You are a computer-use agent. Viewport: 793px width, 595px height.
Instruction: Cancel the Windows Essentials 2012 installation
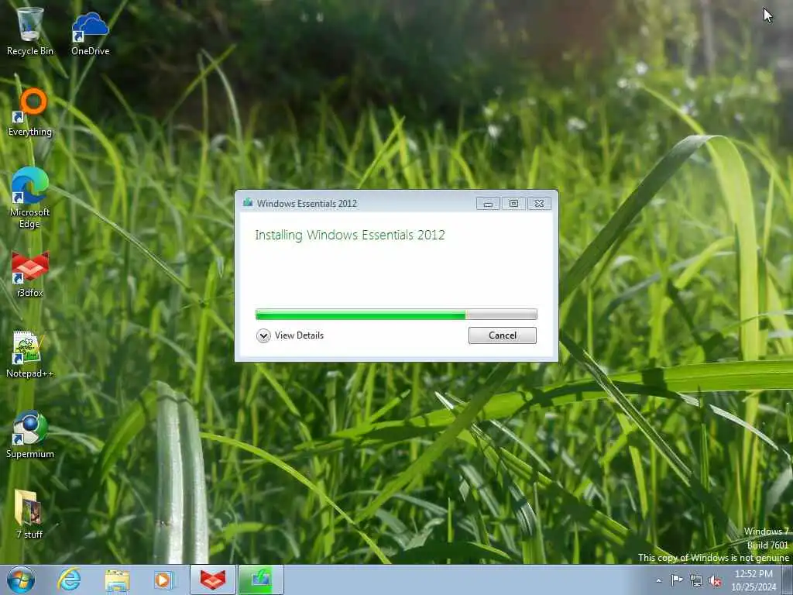(x=502, y=335)
